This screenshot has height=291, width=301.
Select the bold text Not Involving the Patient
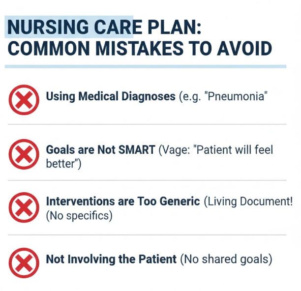click(x=111, y=259)
